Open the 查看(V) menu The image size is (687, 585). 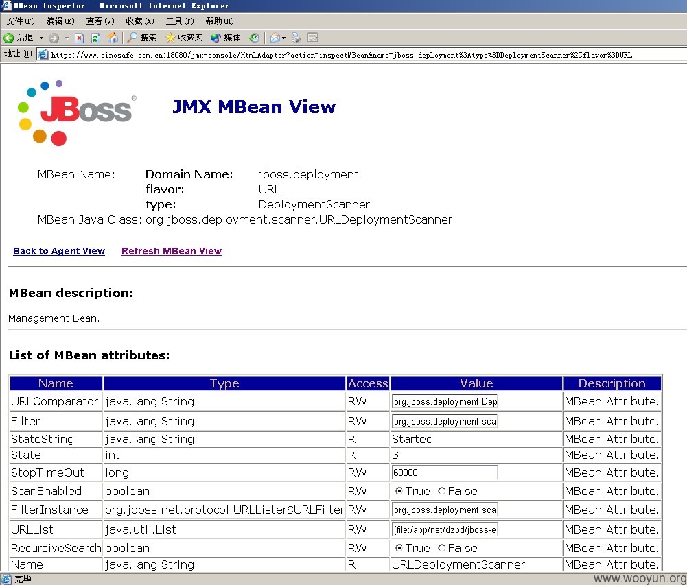tap(100, 21)
